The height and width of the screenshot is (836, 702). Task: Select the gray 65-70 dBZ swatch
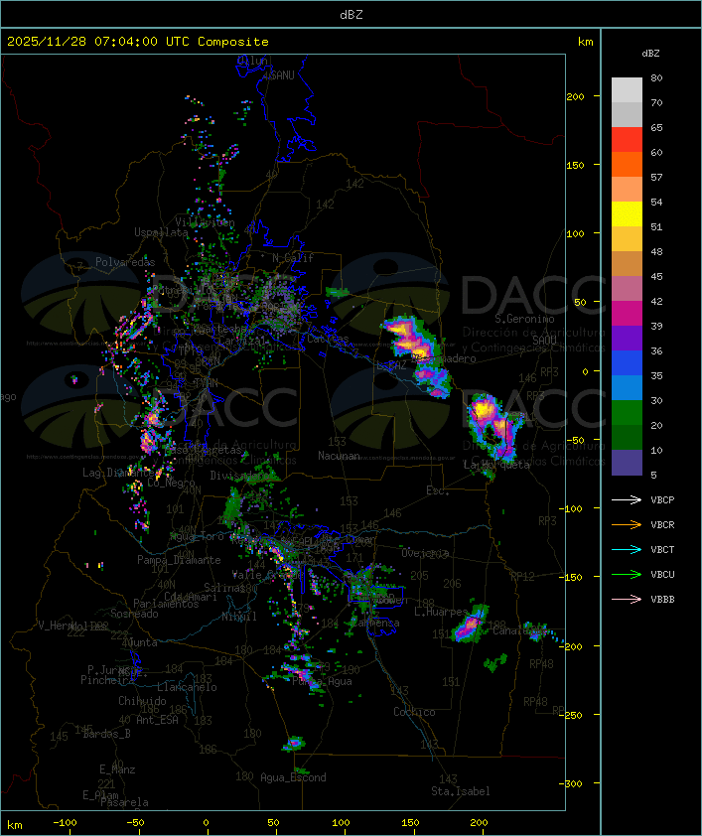coord(627,114)
